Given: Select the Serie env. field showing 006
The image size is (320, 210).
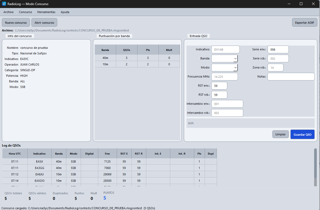Looking at the screenshot, I should click(278, 49).
